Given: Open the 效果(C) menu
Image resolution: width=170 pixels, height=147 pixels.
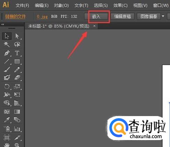Looking at the screenshot, I should [x=120, y=5].
